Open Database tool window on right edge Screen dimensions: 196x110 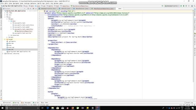point(195,13)
